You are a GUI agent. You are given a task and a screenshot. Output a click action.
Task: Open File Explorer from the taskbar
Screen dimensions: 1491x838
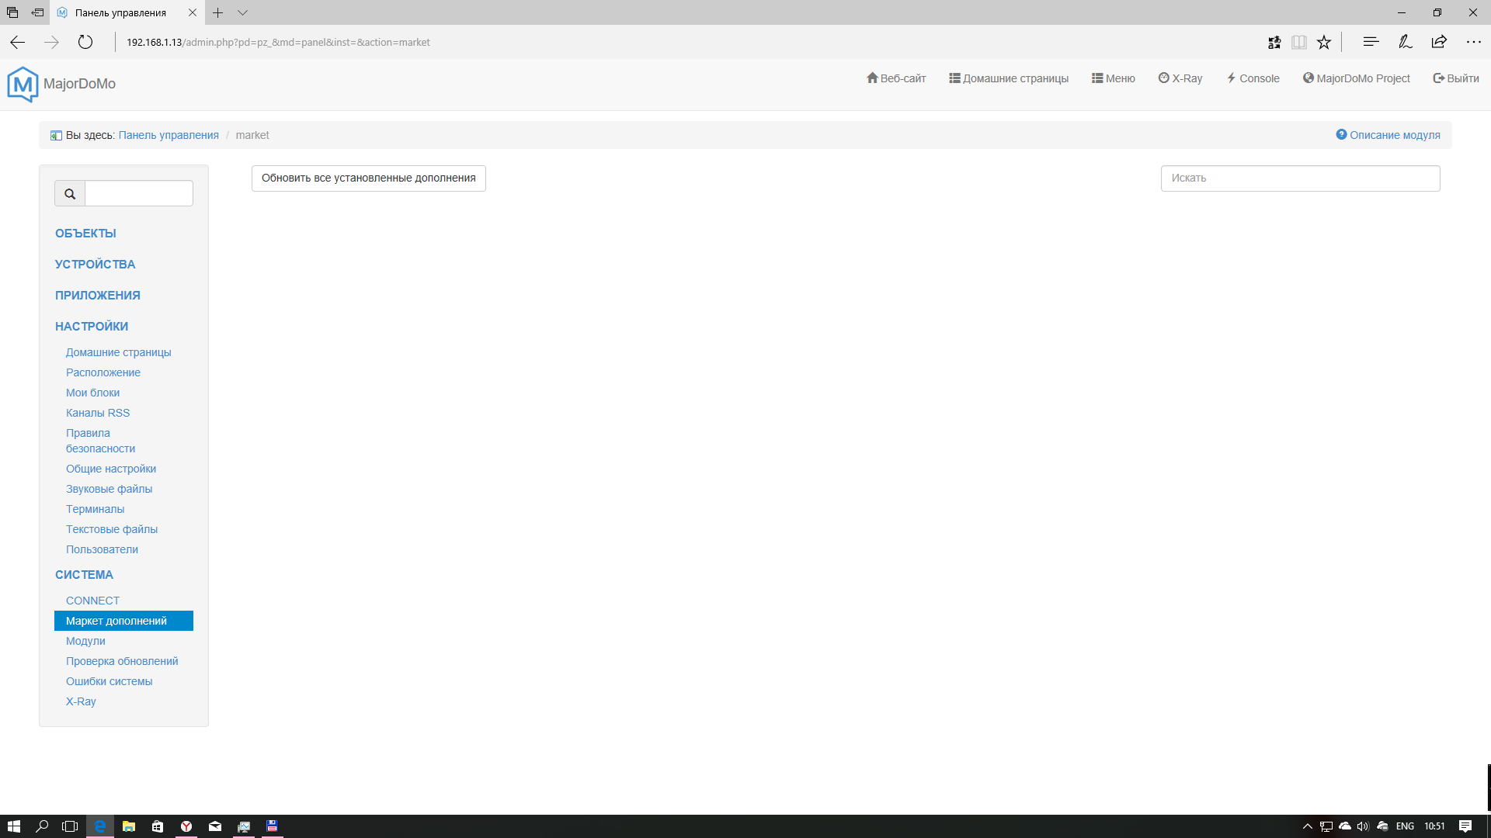(129, 826)
